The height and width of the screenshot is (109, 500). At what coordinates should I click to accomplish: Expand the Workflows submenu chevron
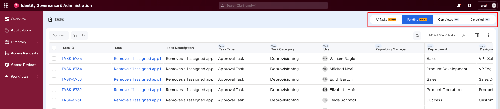tap(38, 76)
